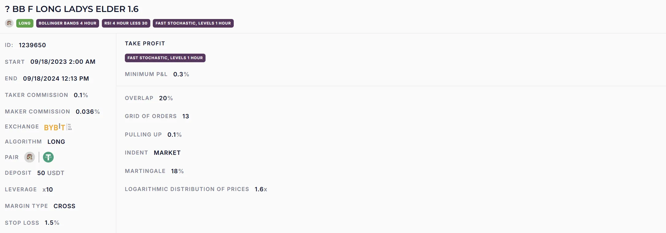The image size is (666, 233).
Task: Click the Martingale 18% value
Action: (x=177, y=171)
